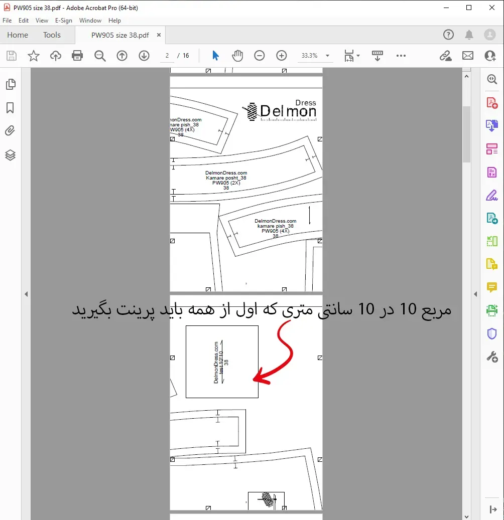Expand the 33.3% zoom level dropdown

[328, 56]
